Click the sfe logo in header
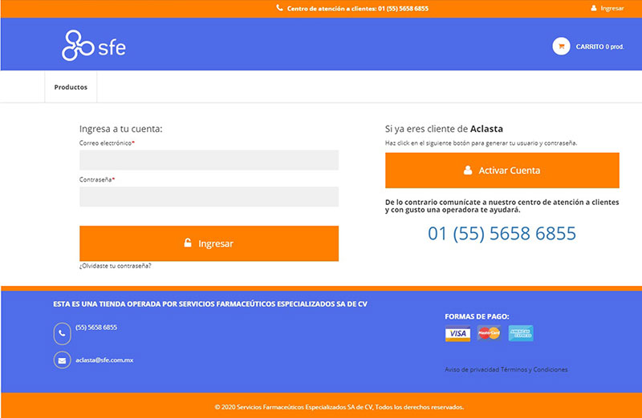The width and height of the screenshot is (642, 418). click(x=94, y=46)
